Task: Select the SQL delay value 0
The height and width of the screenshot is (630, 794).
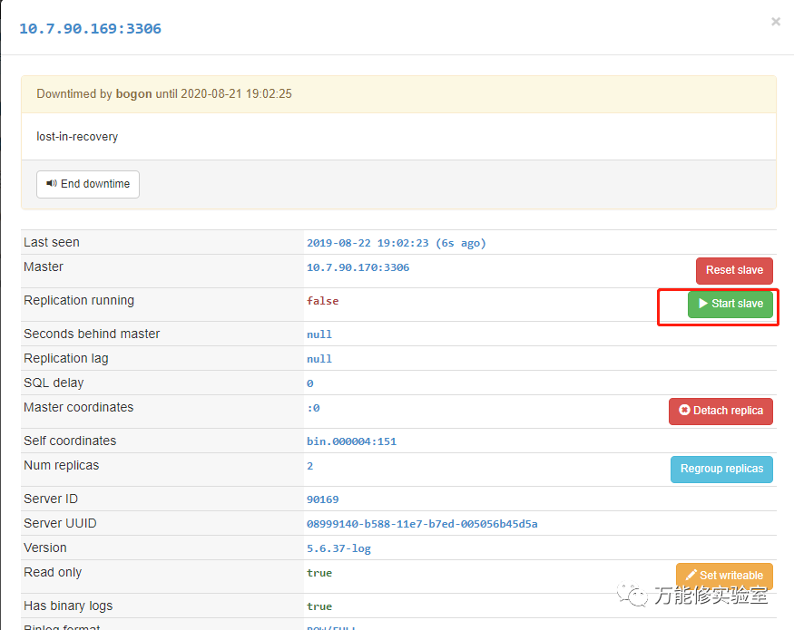Action: tap(310, 383)
